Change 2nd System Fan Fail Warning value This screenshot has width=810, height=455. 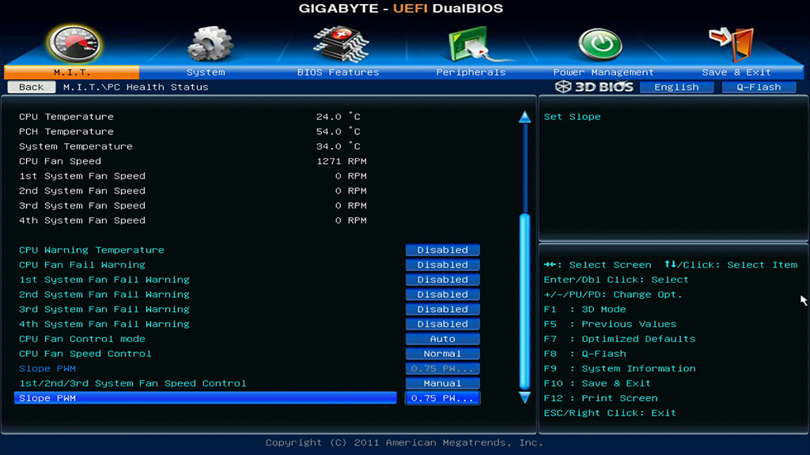[x=443, y=294]
